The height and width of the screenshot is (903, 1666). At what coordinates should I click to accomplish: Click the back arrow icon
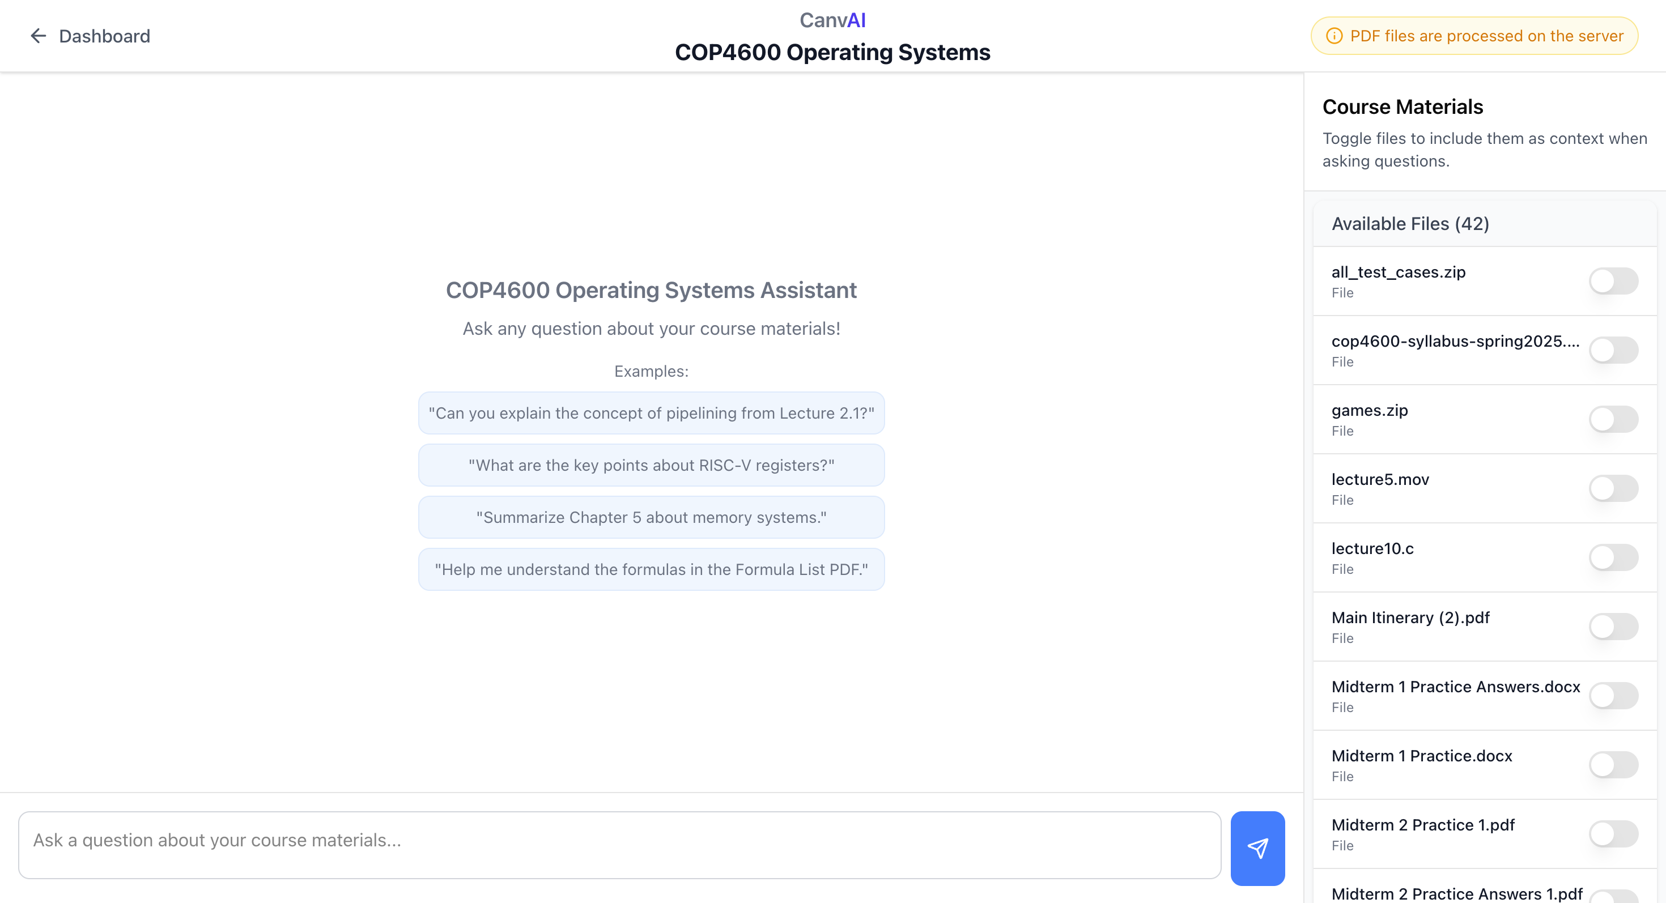[x=38, y=36]
